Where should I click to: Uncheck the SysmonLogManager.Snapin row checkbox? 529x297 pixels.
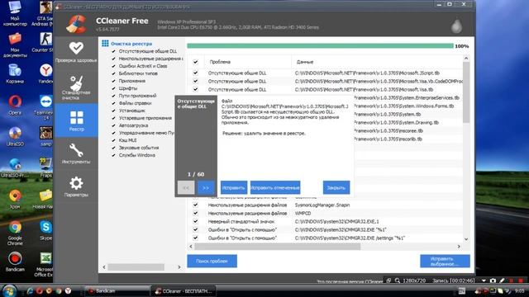click(x=195, y=205)
